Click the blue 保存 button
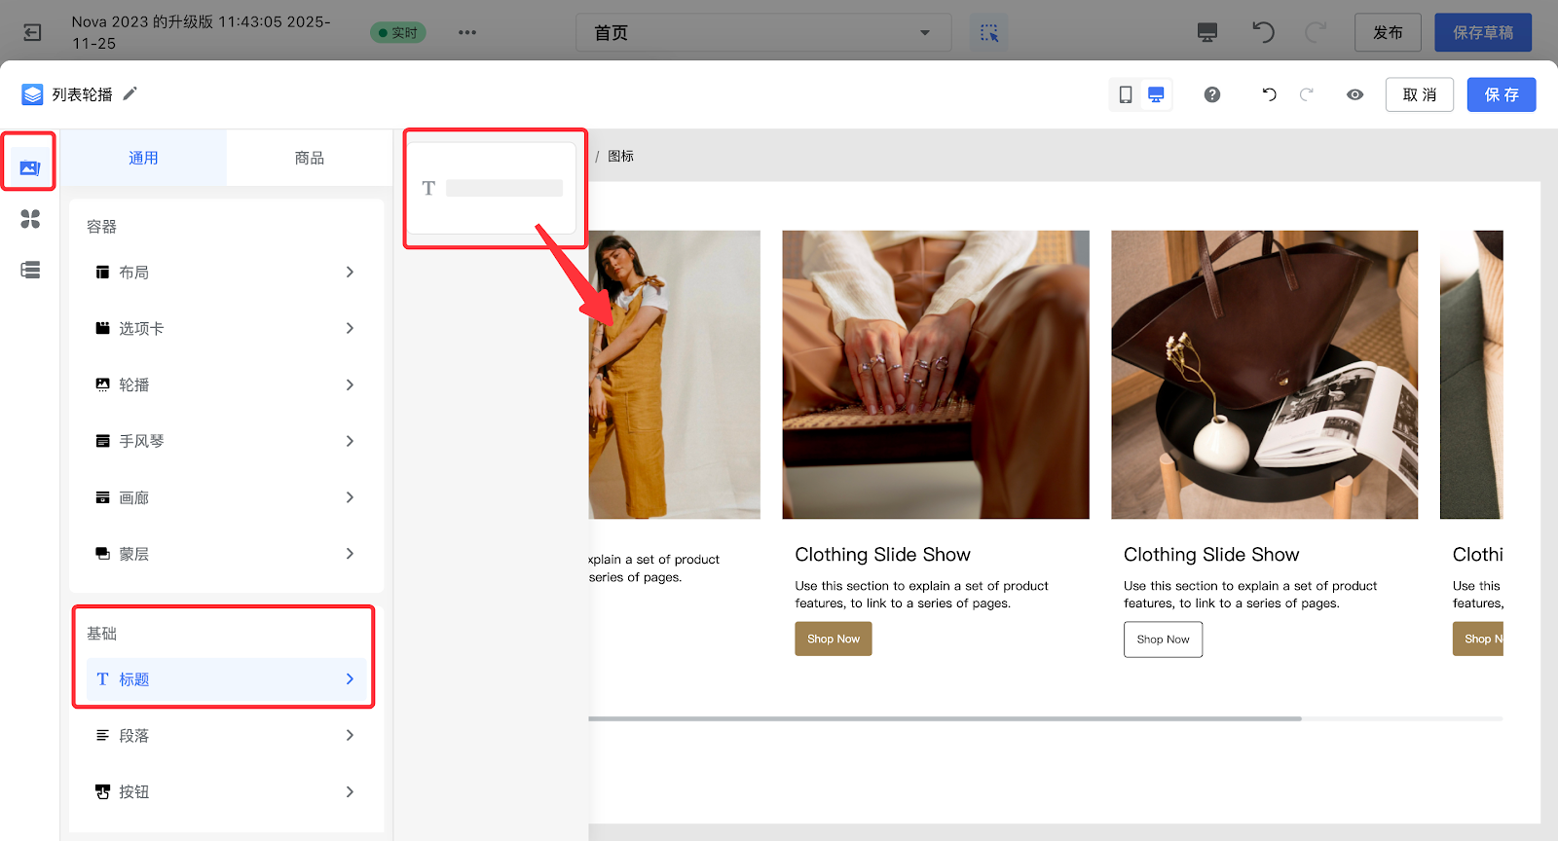1558x841 pixels. point(1501,94)
